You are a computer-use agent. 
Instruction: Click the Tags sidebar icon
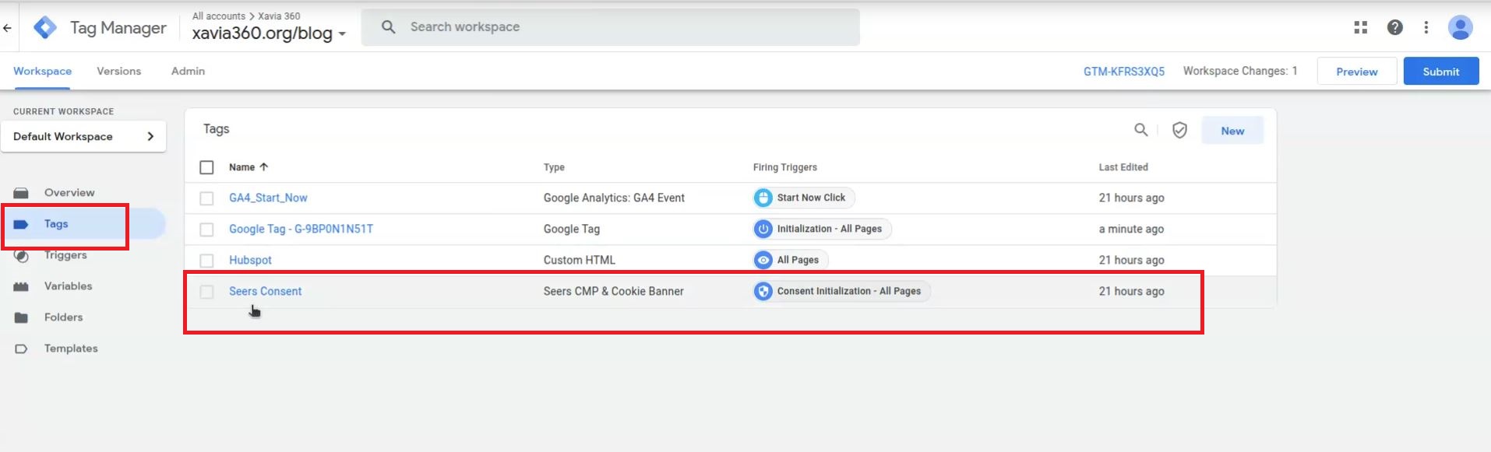pos(21,224)
